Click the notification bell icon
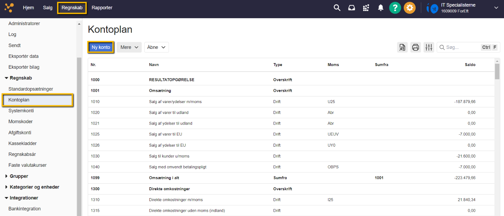This screenshot has width=504, height=216. (381, 8)
